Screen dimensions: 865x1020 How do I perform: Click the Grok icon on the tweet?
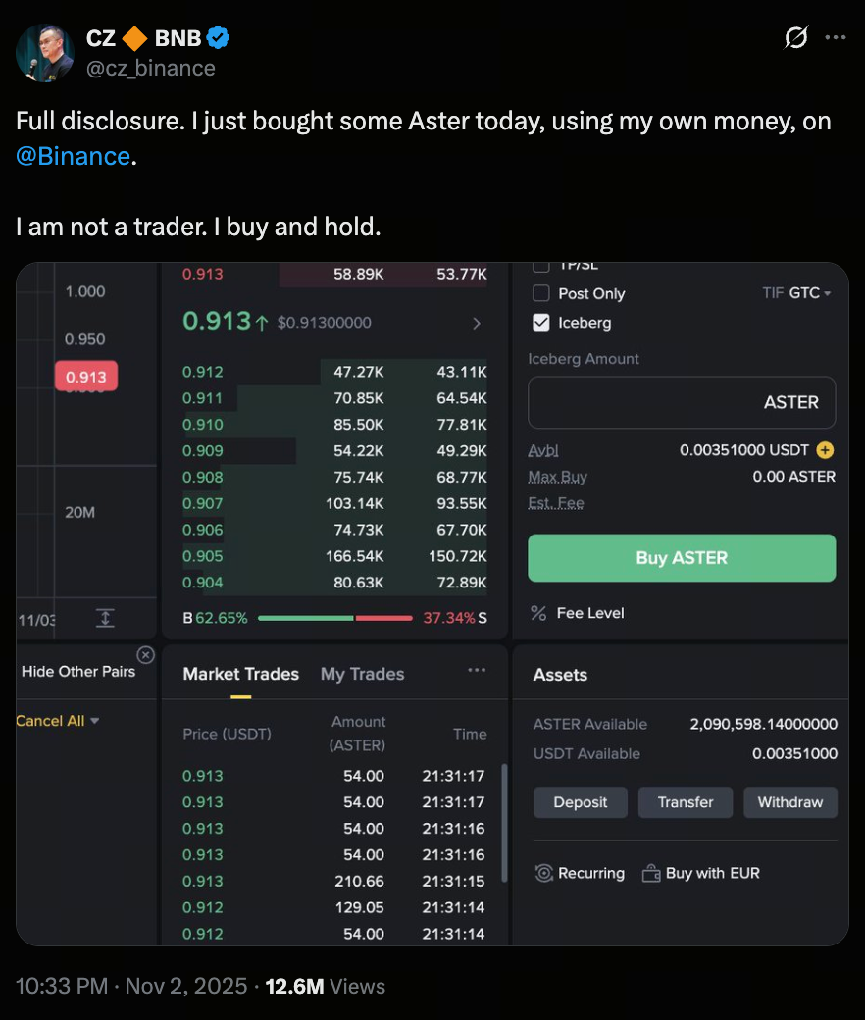[x=796, y=38]
